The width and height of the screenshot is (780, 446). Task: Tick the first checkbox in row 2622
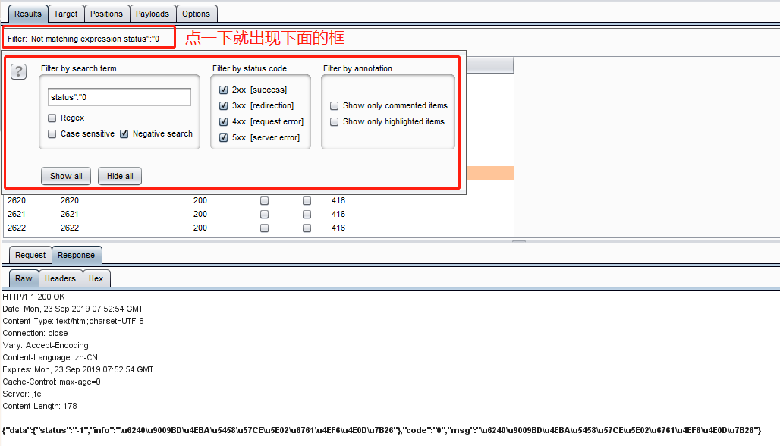(x=265, y=228)
